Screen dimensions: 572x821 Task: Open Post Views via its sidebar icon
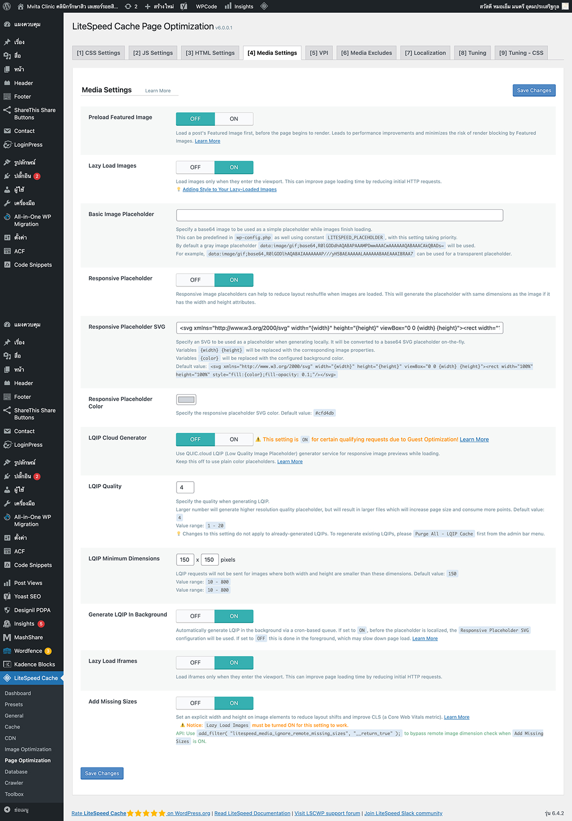click(x=7, y=583)
